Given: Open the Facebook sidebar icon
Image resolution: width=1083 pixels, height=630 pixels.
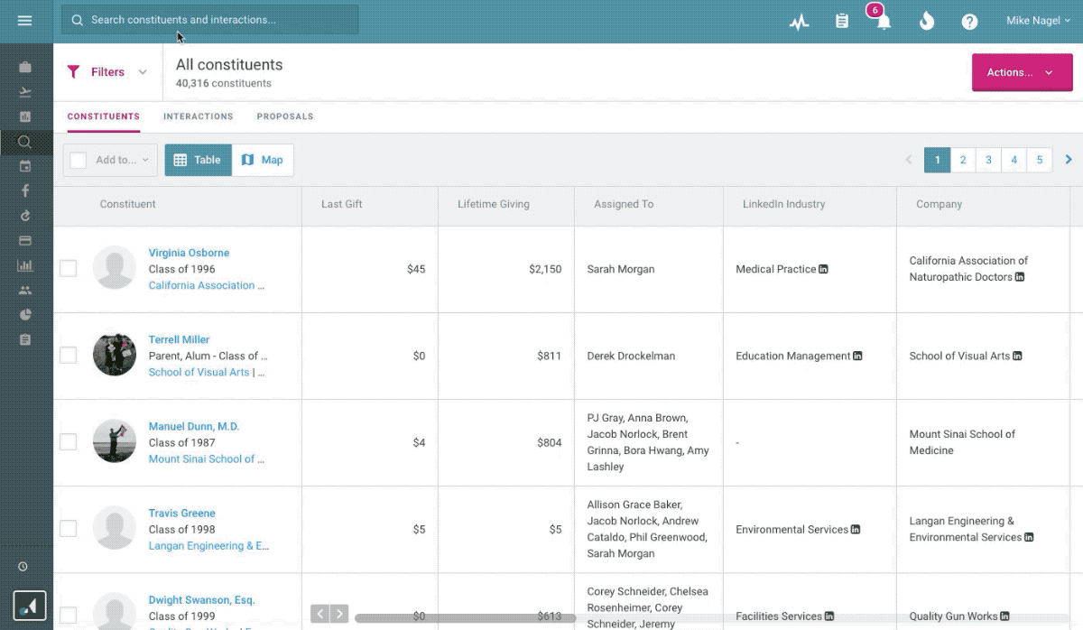Looking at the screenshot, I should point(25,190).
